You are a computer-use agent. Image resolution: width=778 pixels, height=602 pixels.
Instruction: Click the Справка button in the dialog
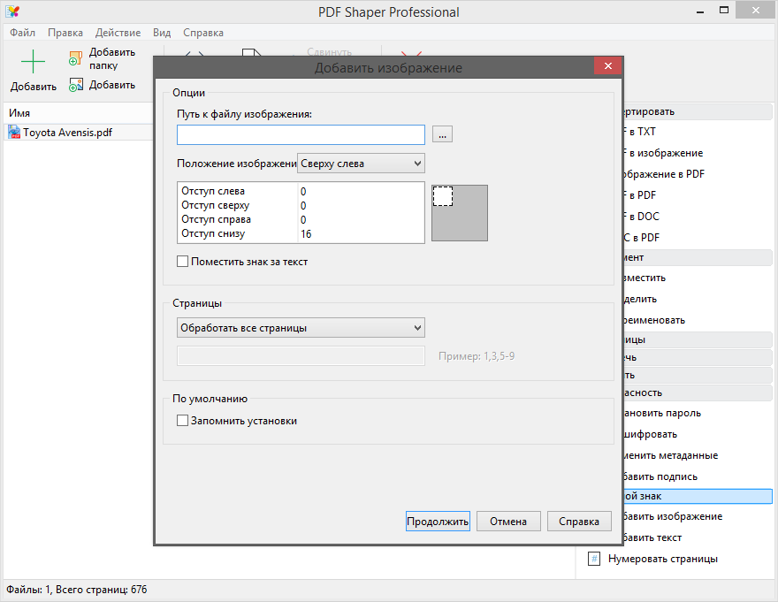pos(579,522)
